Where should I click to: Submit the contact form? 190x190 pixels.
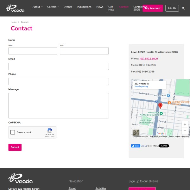(15, 147)
